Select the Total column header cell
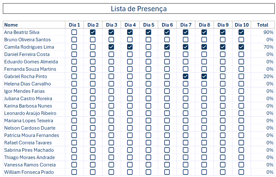The image size is (276, 177). [x=263, y=25]
